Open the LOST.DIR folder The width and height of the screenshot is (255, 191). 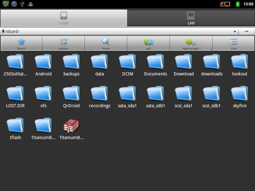coord(15,97)
